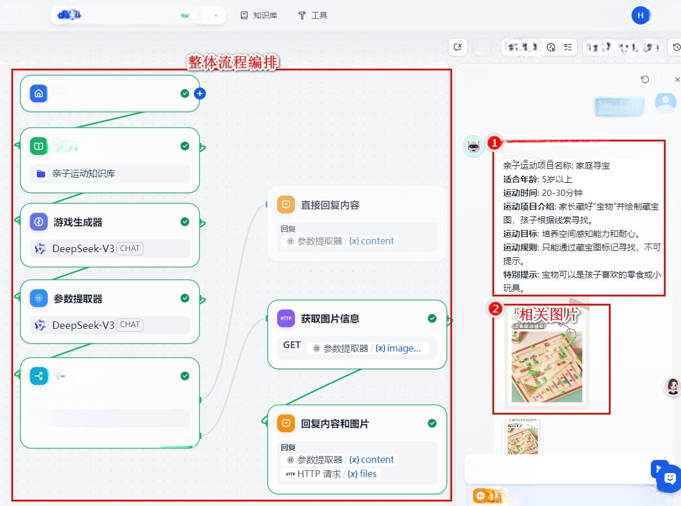This screenshot has height=506, width=681.
Task: Close the chat preview panel
Action: pos(677,79)
